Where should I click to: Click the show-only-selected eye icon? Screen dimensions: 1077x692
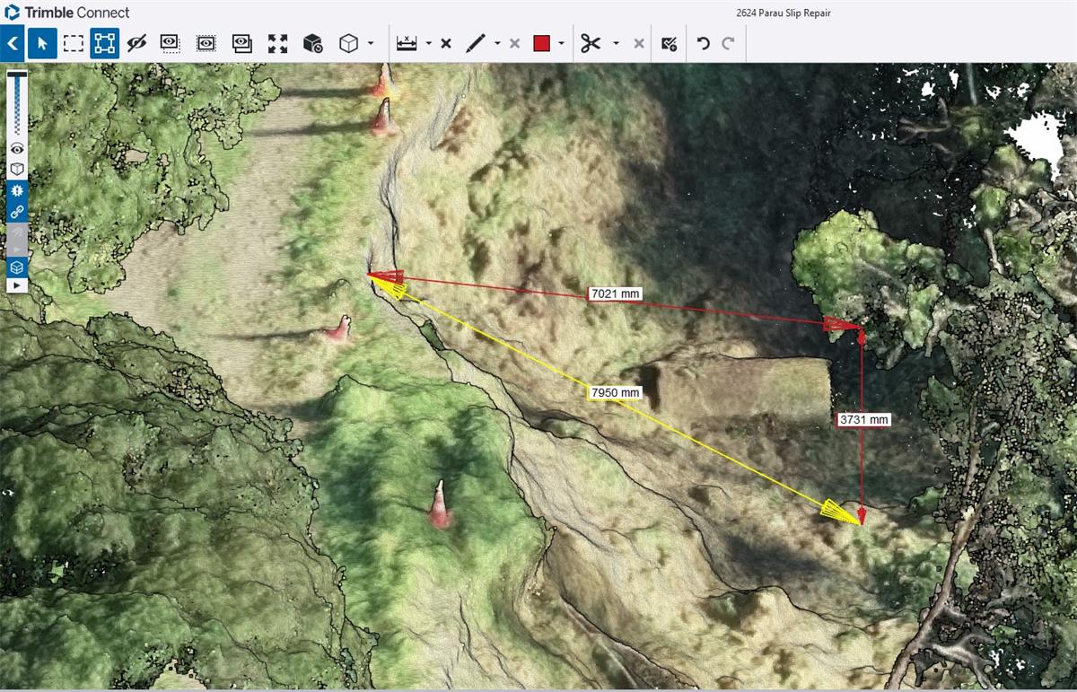click(x=170, y=43)
